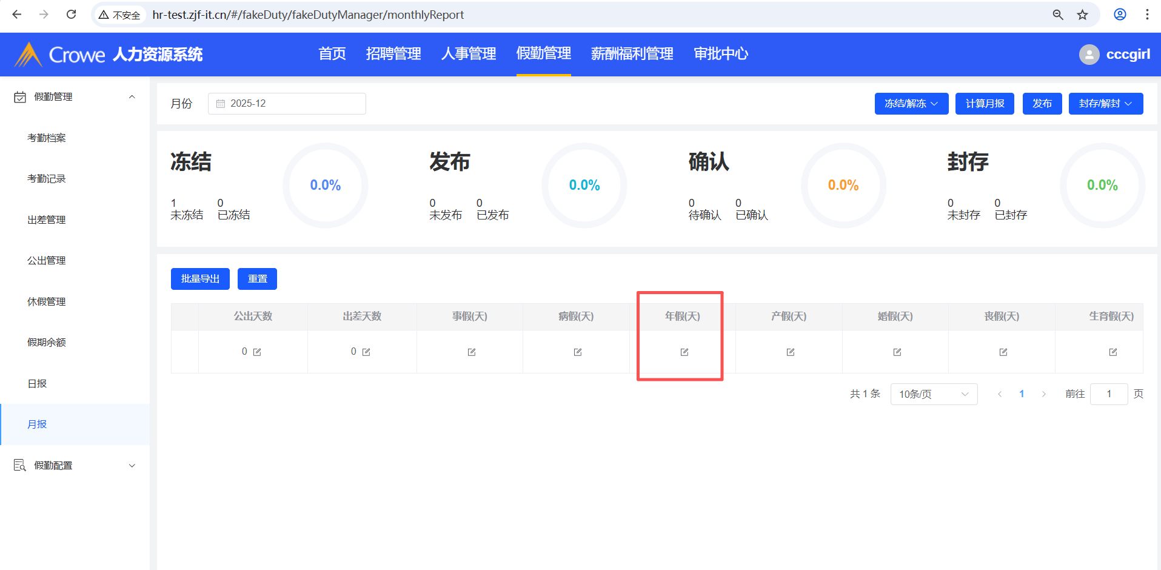Open the 审批中心 top navigation item
This screenshot has width=1161, height=570.
click(x=721, y=54)
